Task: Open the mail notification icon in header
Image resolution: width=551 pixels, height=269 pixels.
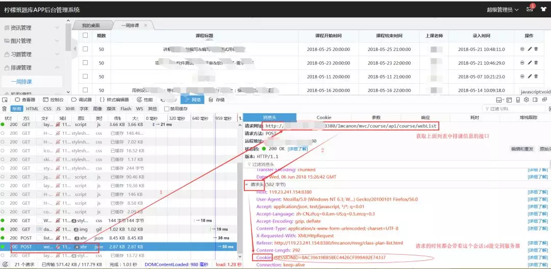Action: (530, 10)
